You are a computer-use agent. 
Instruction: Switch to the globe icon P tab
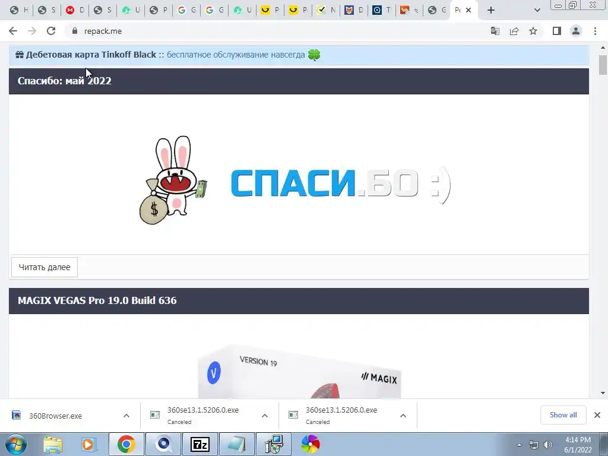click(x=159, y=10)
